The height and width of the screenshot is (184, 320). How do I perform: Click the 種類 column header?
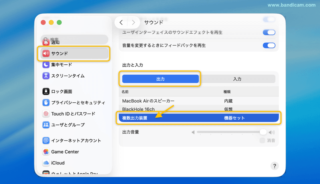(x=227, y=92)
